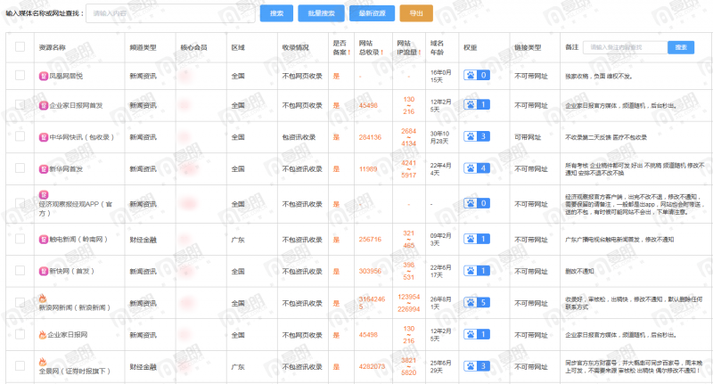
Task: Click the exclamation mark beside 网站IP流量 header
Action: [420, 53]
